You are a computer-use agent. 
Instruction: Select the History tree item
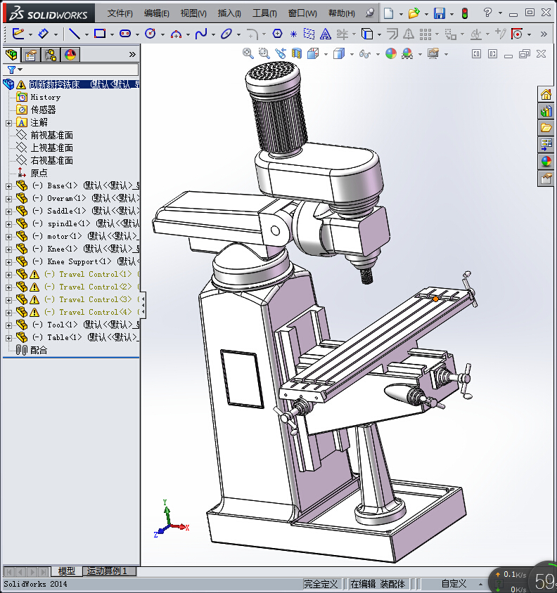tap(46, 97)
